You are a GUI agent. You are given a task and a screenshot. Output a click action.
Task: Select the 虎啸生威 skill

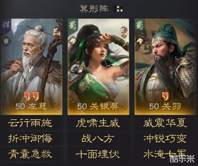coord(98,123)
